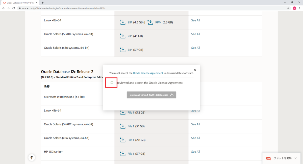Download icon for 12c Linux File 1 3.2 GB
Image resolution: width=303 pixels, height=164 pixels.
pyautogui.click(x=122, y=112)
